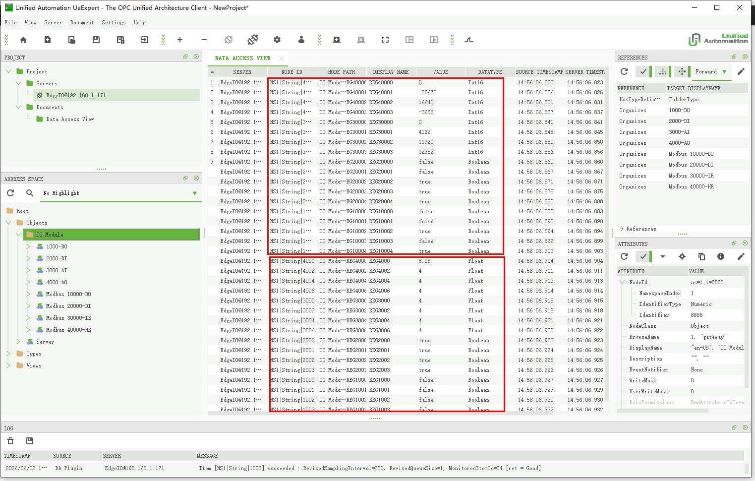Click the Home icon in the toolbar
This screenshot has height=481, width=755.
click(x=23, y=40)
